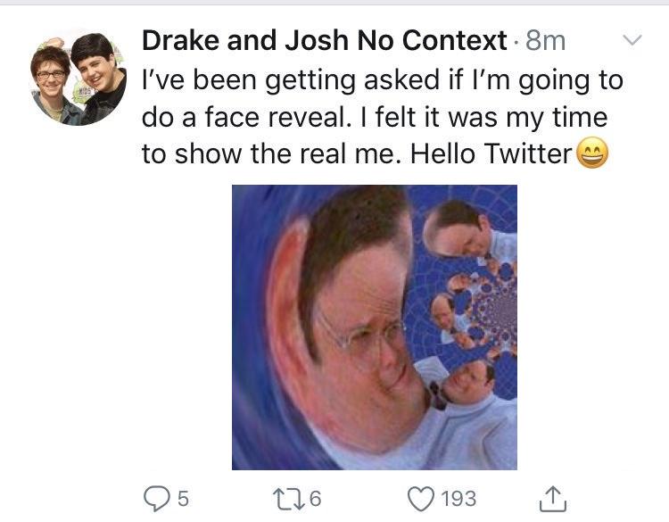The width and height of the screenshot is (669, 522).
Task: Click the retweet count number 6
Action: click(314, 498)
